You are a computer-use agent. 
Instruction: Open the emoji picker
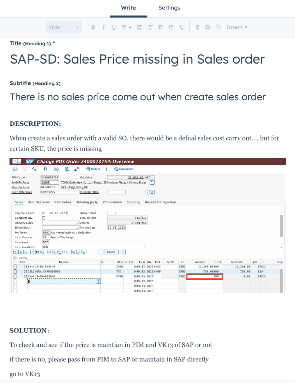pos(218,27)
